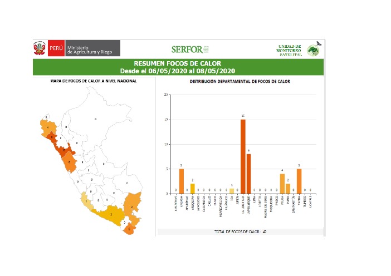Select the yellow Arequipa bar showing 2
The width and height of the screenshot is (391, 276).
[x=193, y=189]
